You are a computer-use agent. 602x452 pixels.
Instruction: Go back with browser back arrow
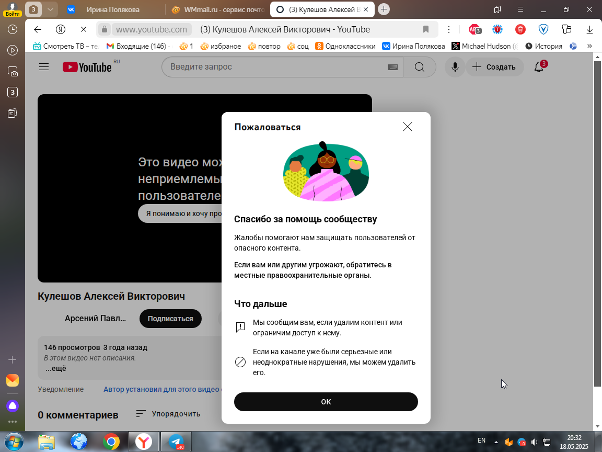coord(37,29)
